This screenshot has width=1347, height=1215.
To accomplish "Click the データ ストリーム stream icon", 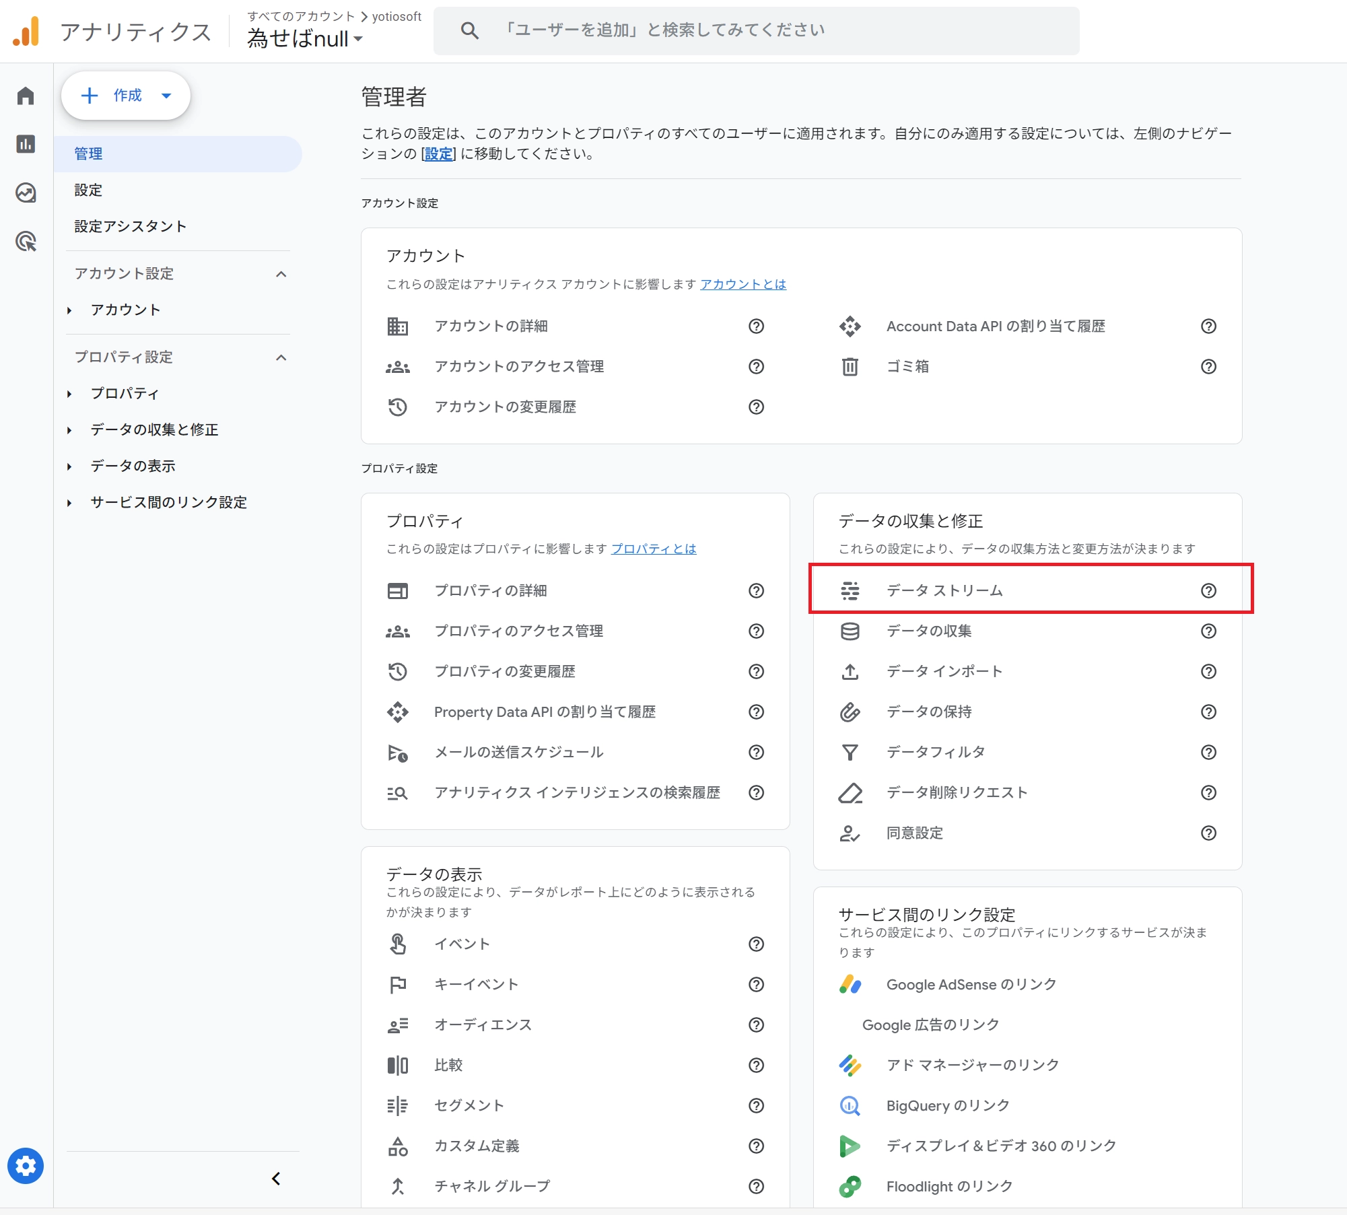I will click(850, 591).
